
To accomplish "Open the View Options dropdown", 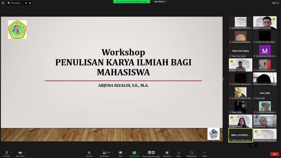I will click(160, 2).
